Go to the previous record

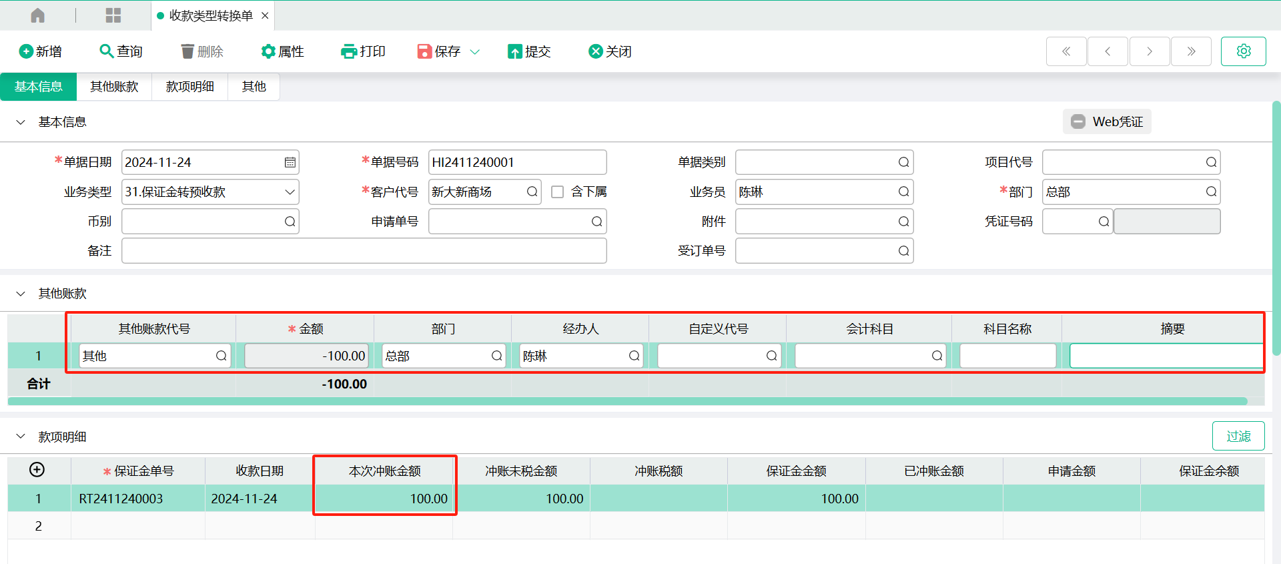click(x=1108, y=51)
